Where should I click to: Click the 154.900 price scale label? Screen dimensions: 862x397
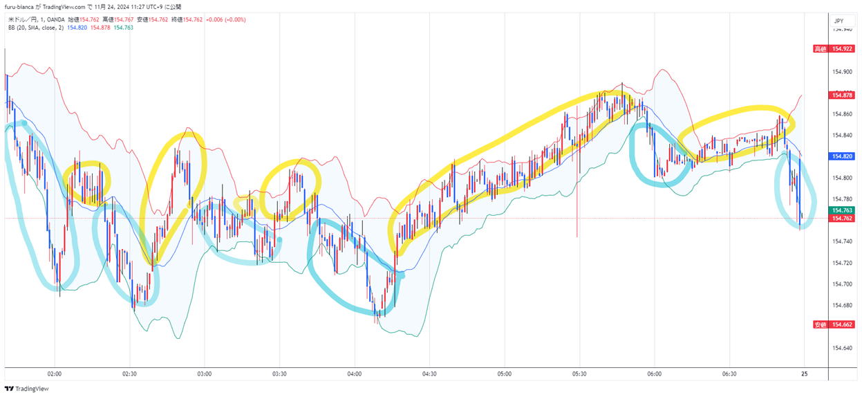(842, 71)
